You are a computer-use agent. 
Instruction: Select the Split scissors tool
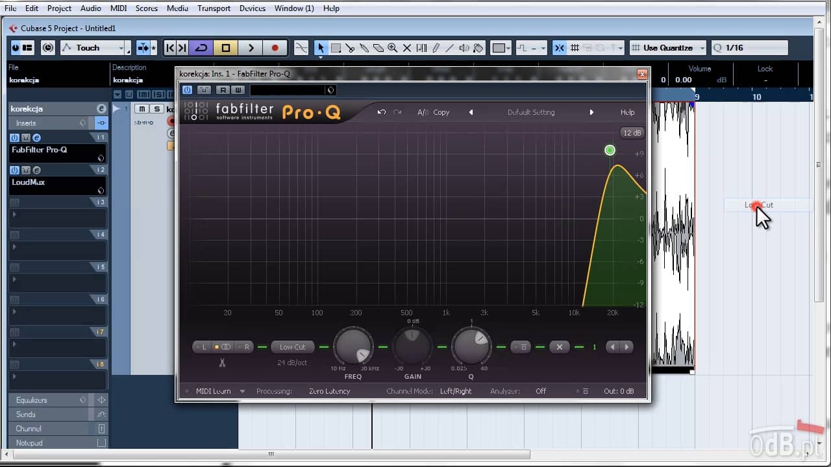(350, 48)
